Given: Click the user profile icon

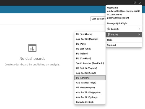Looking at the screenshot, I should tap(140, 3).
